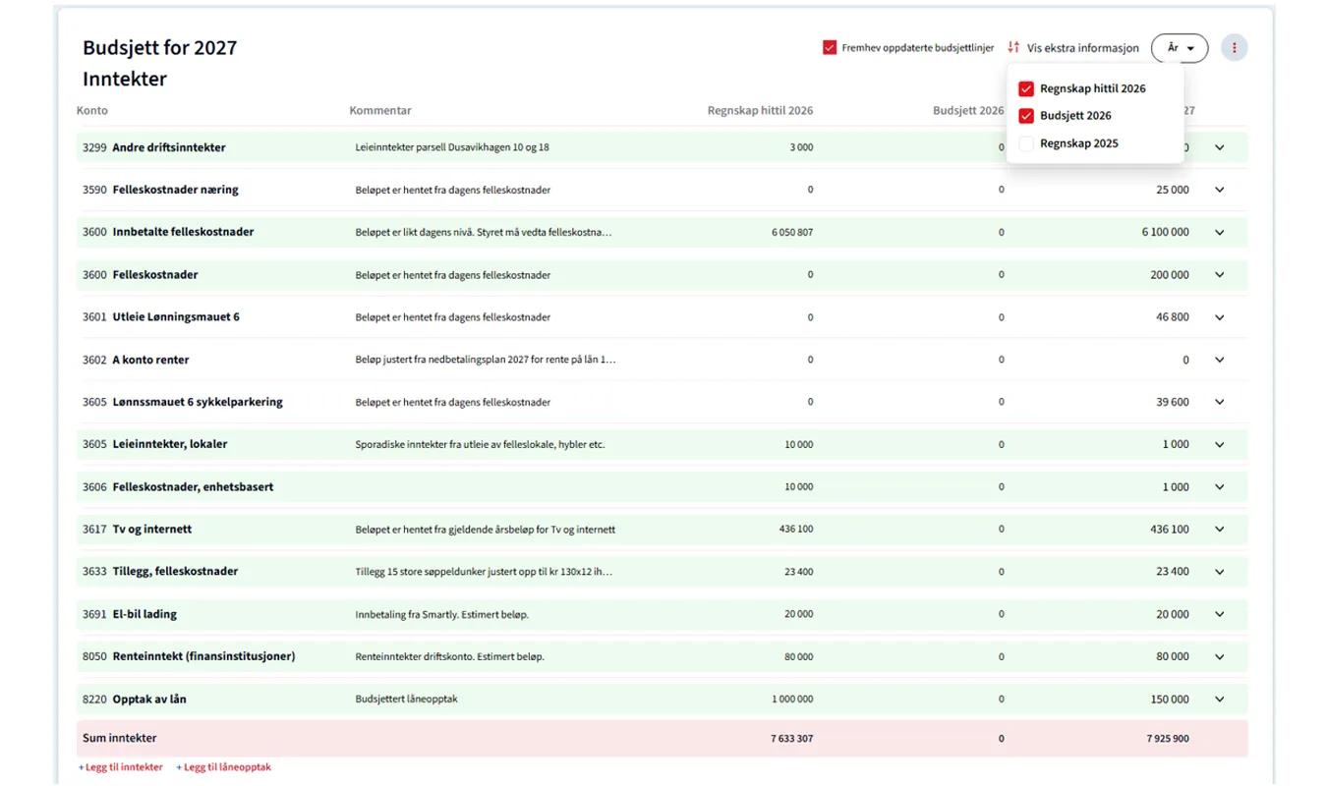Expand the Innbetalte felleskostnader row chevron
The image size is (1327, 786).
(1220, 232)
